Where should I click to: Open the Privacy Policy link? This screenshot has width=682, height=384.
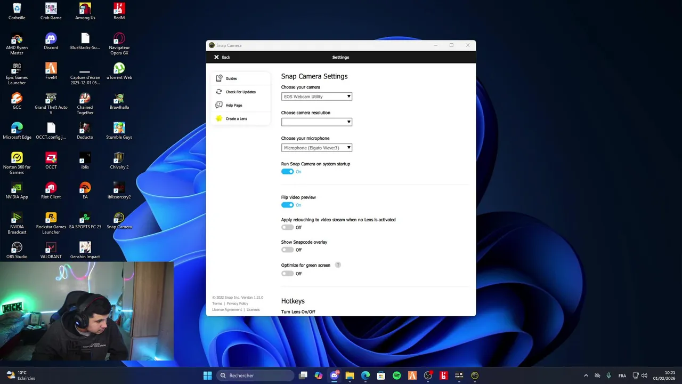click(237, 303)
